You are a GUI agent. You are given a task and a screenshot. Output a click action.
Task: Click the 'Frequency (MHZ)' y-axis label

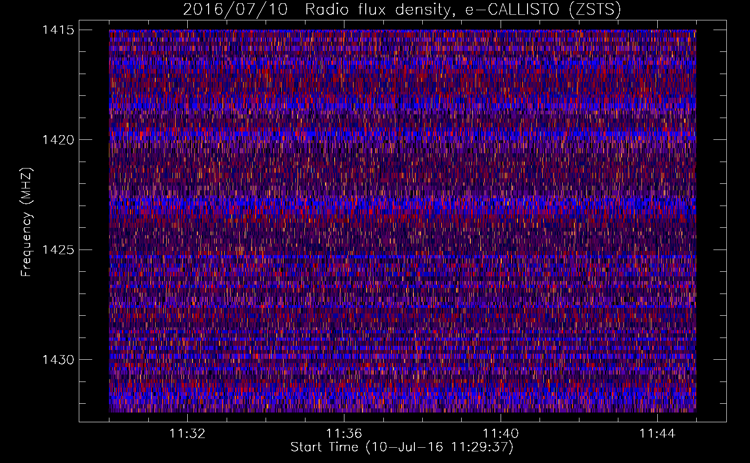(x=26, y=222)
